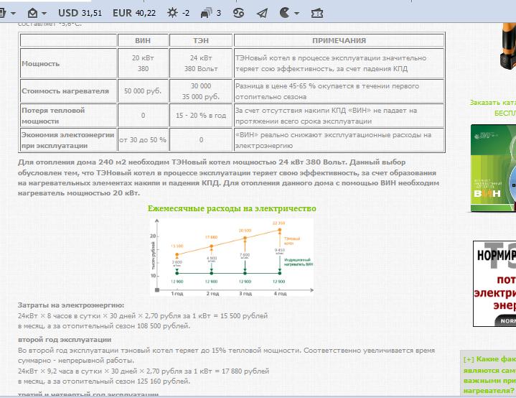This screenshot has height=398, width=516.
Task: Click the '50 000 руб.' table cell
Action: tap(143, 91)
